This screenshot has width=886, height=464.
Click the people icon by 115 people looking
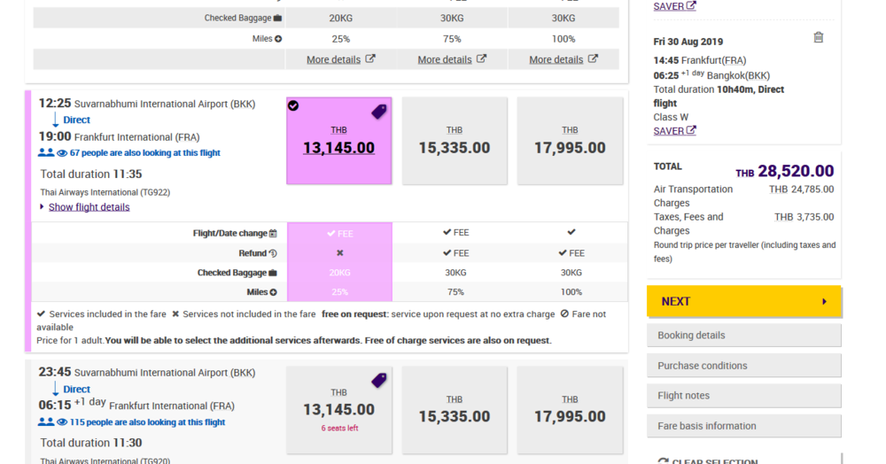coord(46,421)
